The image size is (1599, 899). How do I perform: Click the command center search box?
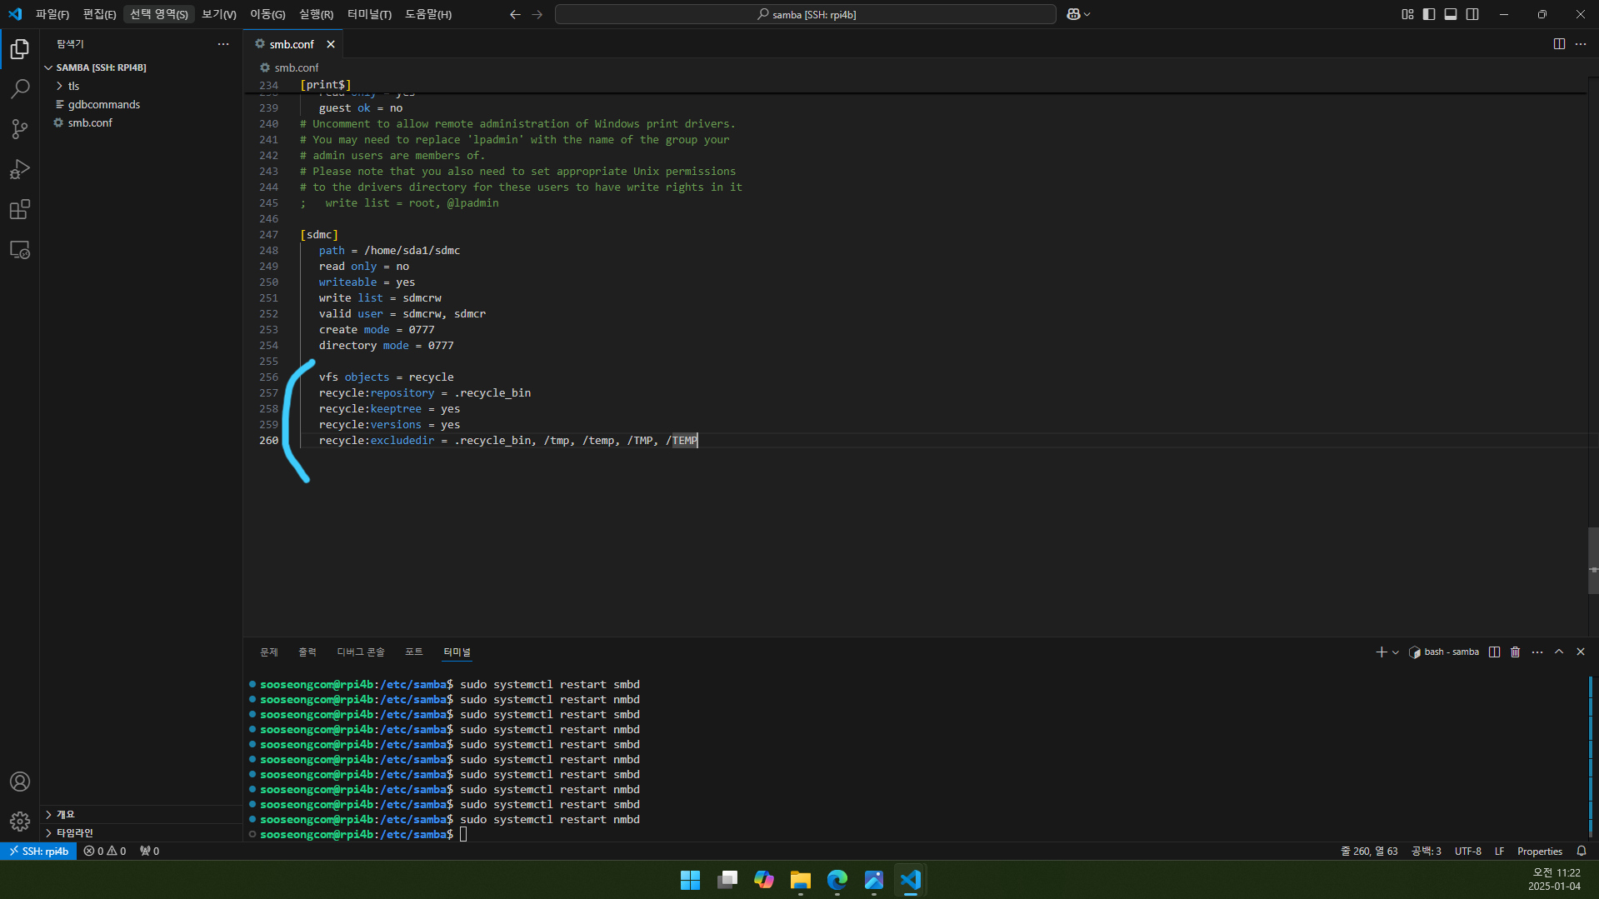point(806,14)
